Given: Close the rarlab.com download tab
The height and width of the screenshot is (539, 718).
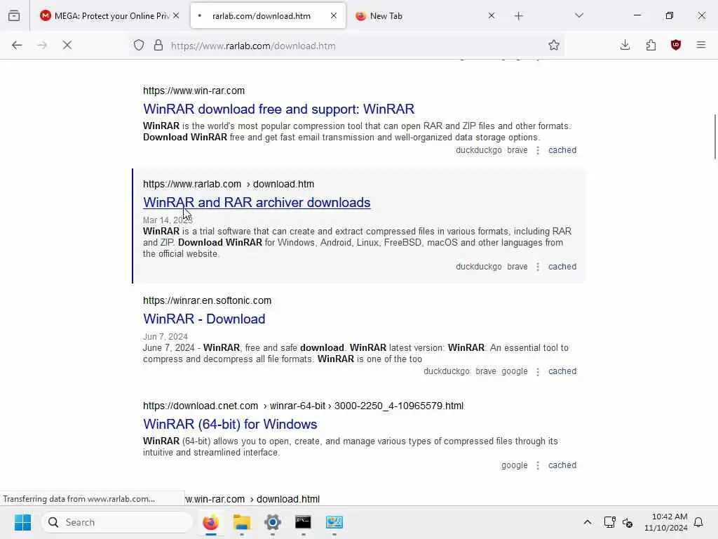Looking at the screenshot, I should coord(333,15).
